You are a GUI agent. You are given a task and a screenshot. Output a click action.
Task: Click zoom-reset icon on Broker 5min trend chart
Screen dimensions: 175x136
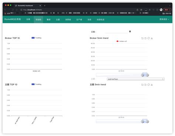pos(145,38)
